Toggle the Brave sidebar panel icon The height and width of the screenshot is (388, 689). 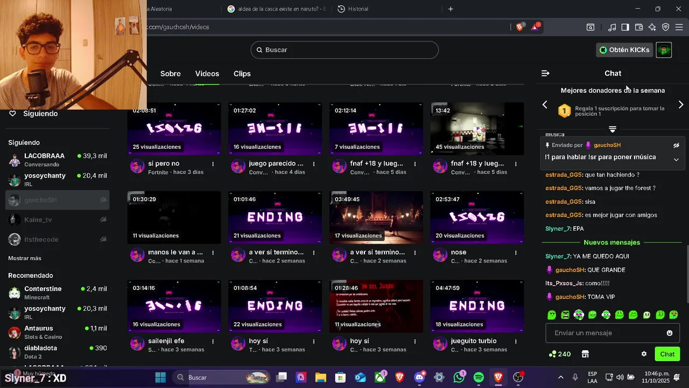625,27
